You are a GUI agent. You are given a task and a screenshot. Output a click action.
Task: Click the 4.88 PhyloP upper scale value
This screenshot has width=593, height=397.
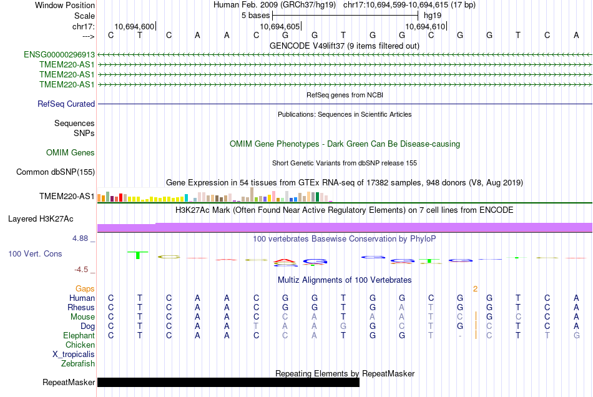point(80,238)
